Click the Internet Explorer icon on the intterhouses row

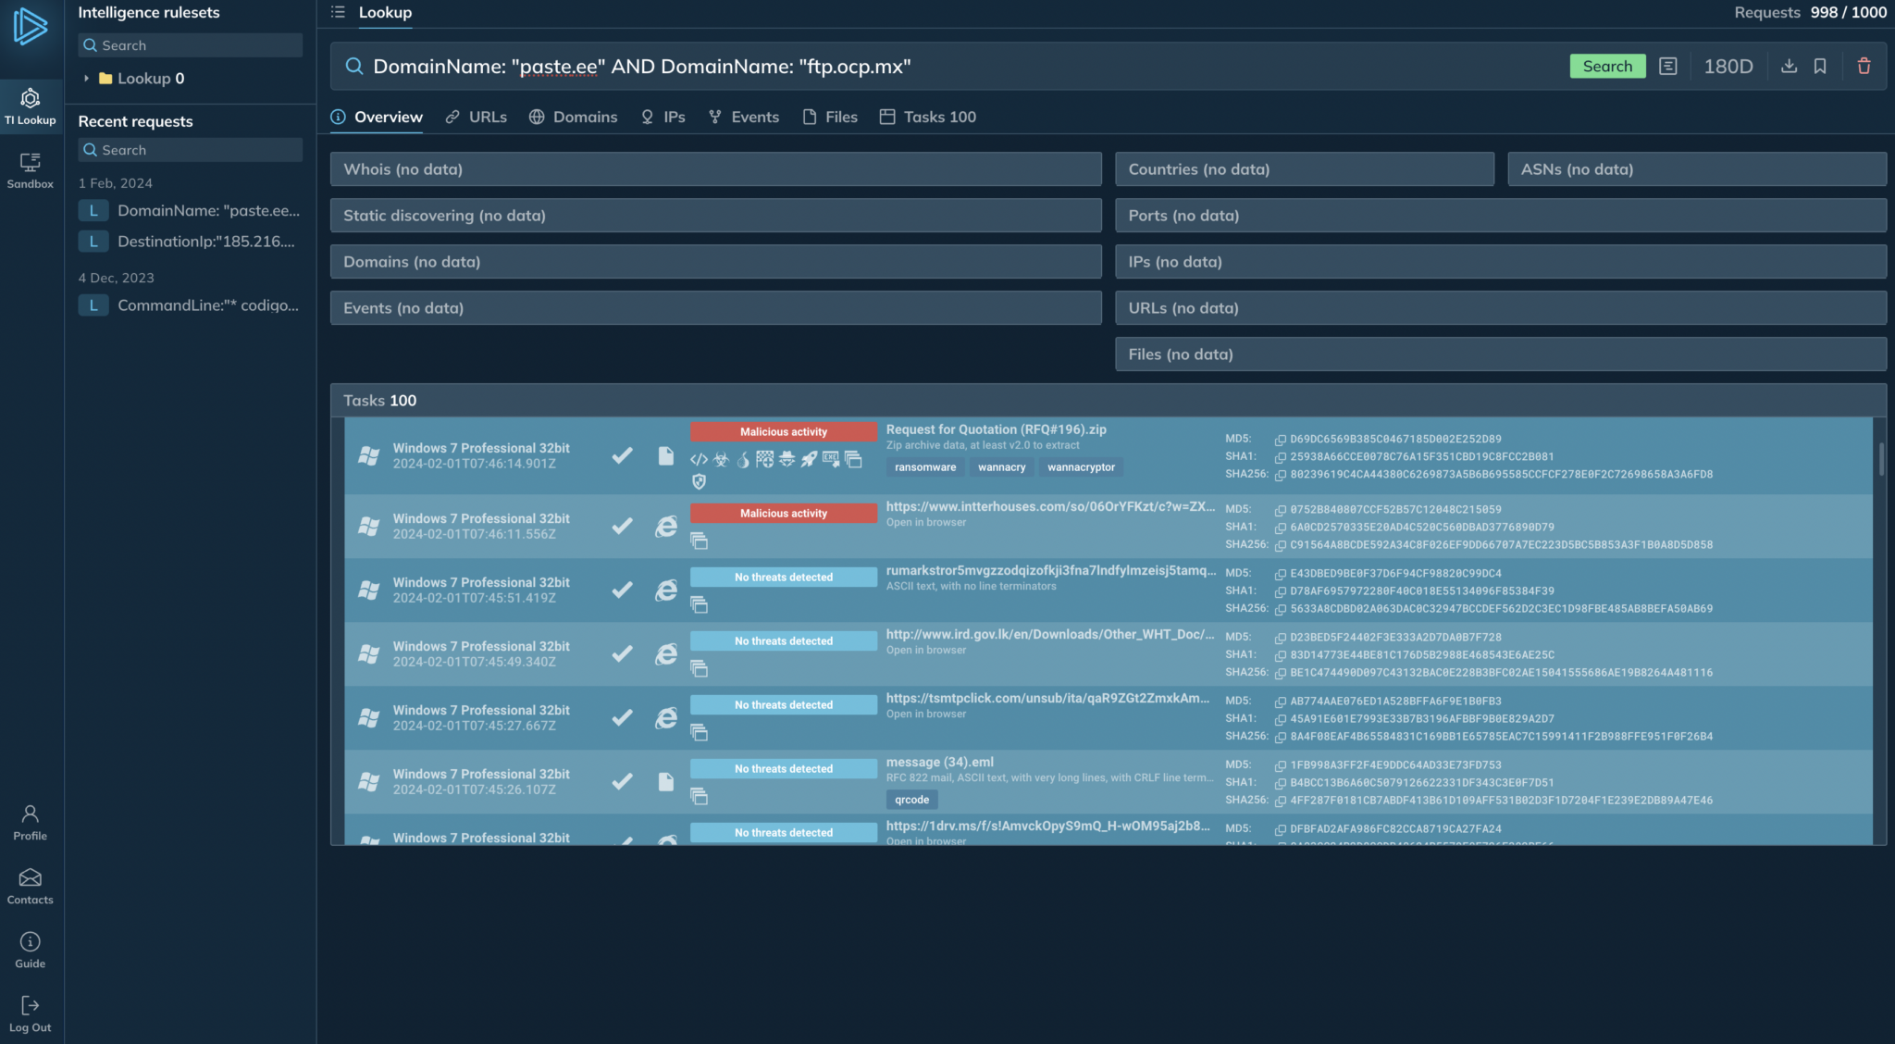pos(665,526)
